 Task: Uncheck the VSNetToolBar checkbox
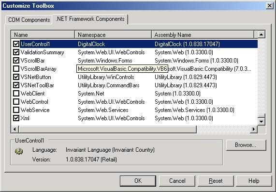pos(16,85)
